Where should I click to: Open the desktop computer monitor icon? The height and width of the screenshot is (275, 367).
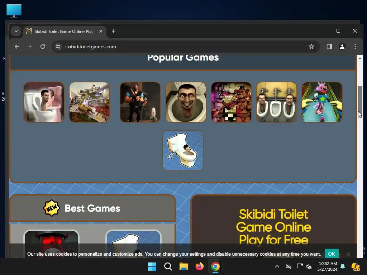(14, 11)
